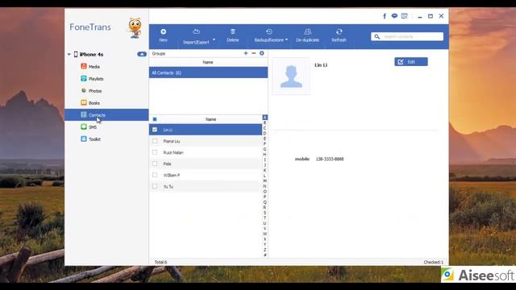This screenshot has width=516, height=290.
Task: Toggle the select-all contacts checkbox
Action: click(x=155, y=119)
